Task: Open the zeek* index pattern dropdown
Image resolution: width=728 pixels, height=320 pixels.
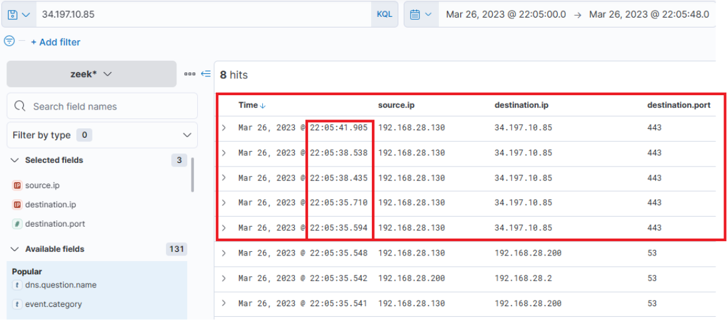Action: coord(91,74)
